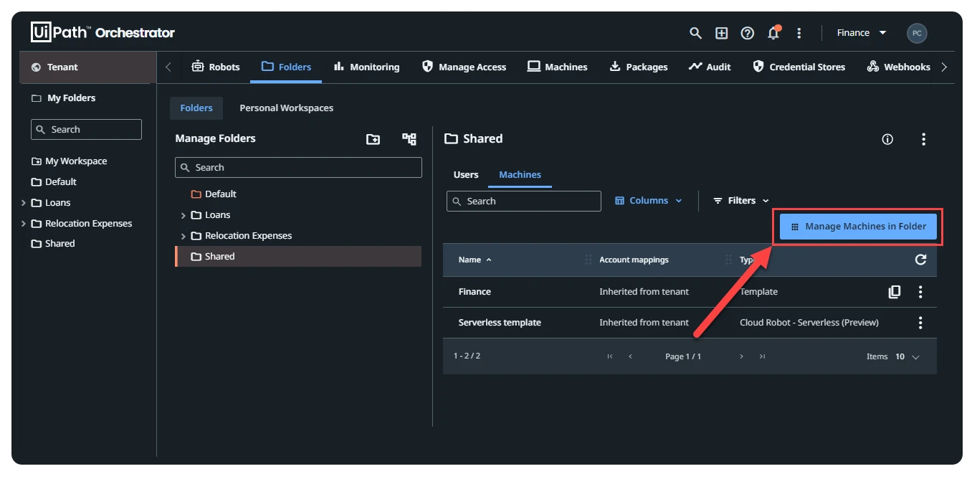The image size is (977, 479).
Task: Switch to the Monitoring tab
Action: [366, 67]
